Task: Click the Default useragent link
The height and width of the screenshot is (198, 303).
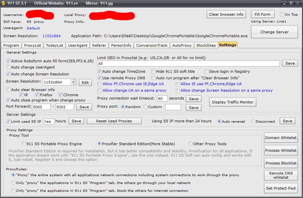Action: [x=33, y=28]
